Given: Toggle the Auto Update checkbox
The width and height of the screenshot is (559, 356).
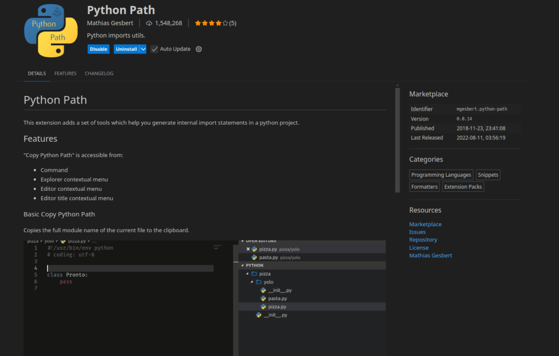Looking at the screenshot, I should [154, 49].
